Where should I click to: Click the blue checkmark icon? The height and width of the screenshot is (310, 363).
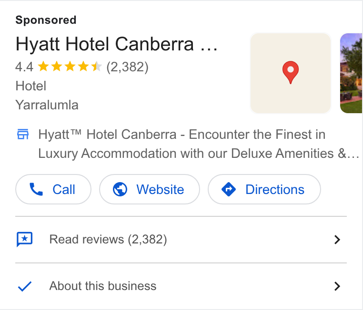pos(25,286)
